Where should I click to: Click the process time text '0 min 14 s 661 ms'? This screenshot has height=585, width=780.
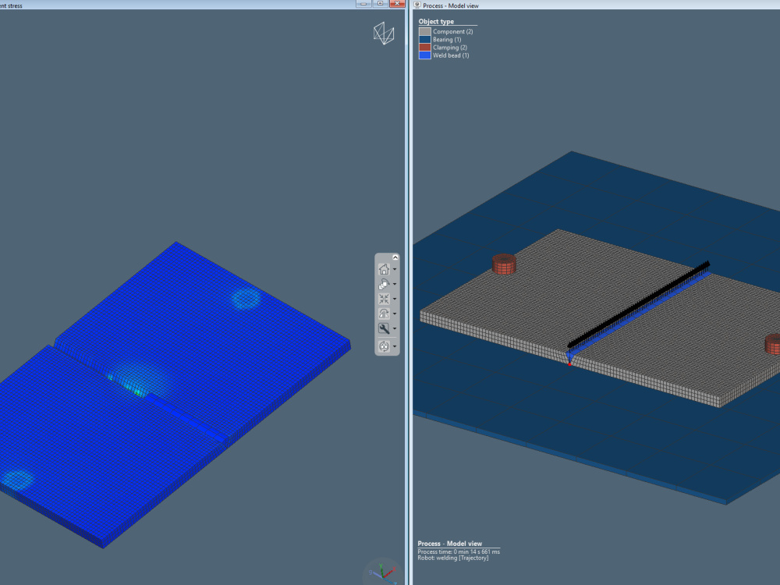[477, 551]
